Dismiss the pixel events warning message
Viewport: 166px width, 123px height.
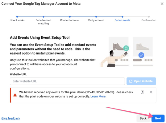click(x=151, y=92)
